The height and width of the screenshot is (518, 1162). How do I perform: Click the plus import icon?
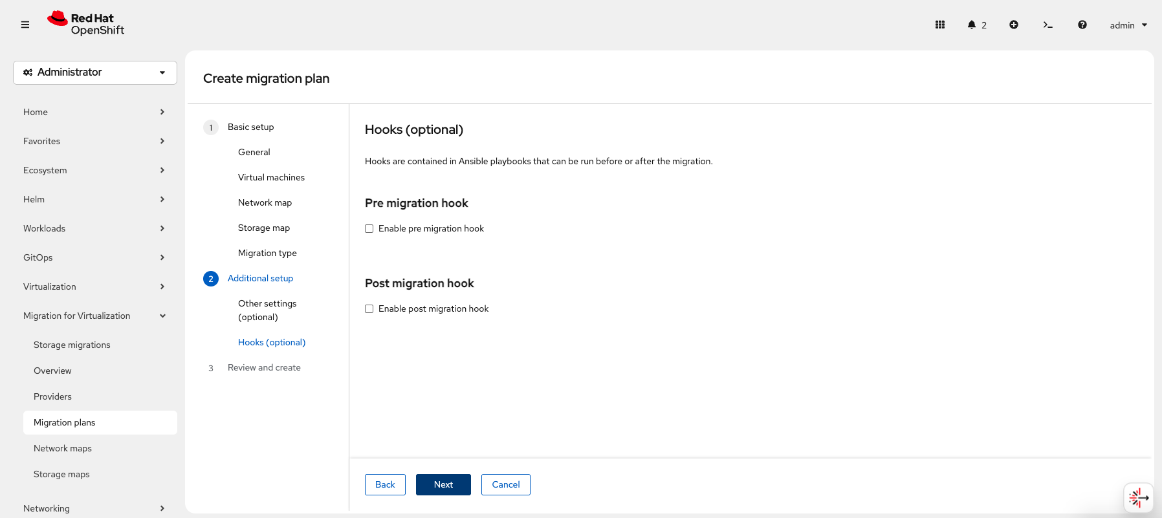[x=1014, y=25]
